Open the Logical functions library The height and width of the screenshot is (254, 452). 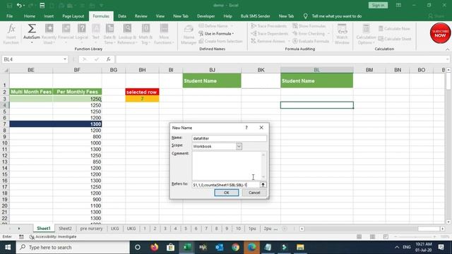(x=82, y=35)
